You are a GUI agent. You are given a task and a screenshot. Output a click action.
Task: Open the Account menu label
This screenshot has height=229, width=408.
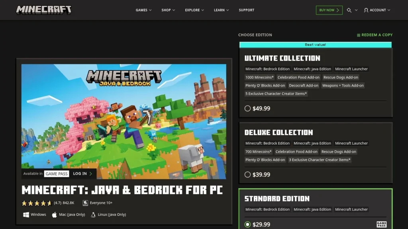tap(378, 10)
